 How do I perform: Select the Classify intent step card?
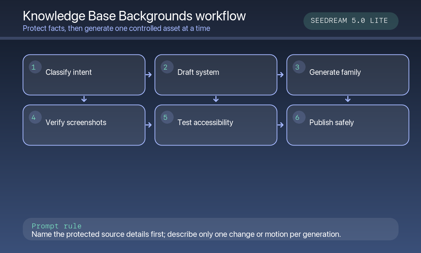(84, 75)
